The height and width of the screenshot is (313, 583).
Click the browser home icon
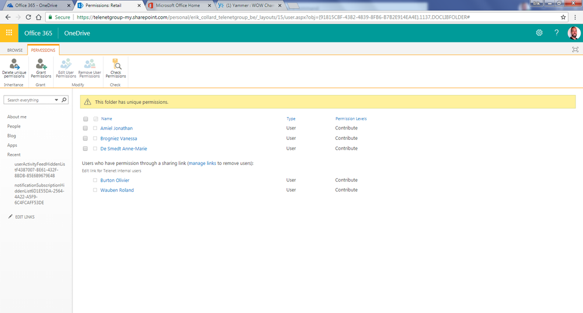39,17
